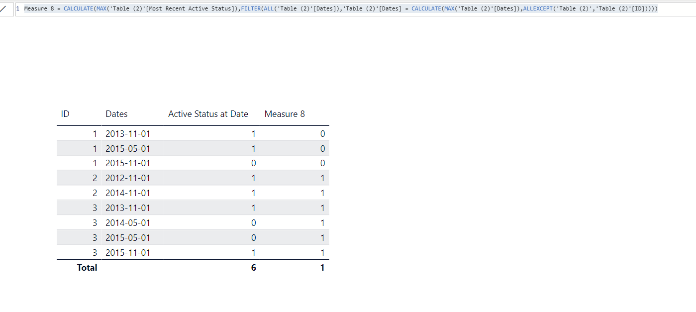The height and width of the screenshot is (312, 696).
Task: Click the Measure 8 column header
Action: tap(285, 114)
